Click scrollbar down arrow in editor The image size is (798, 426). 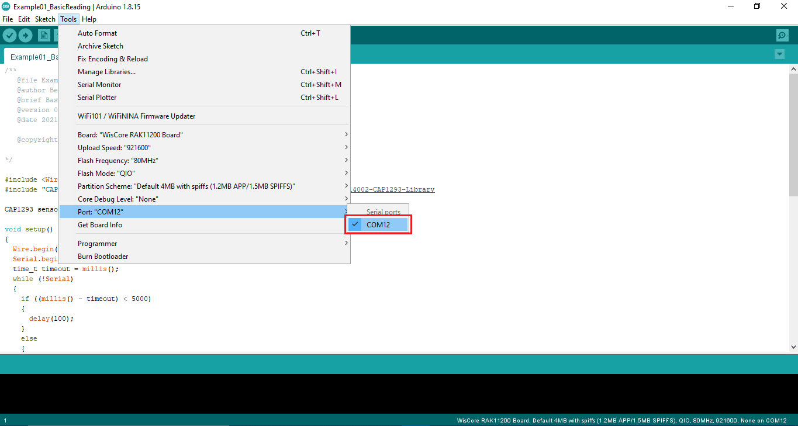pyautogui.click(x=793, y=347)
